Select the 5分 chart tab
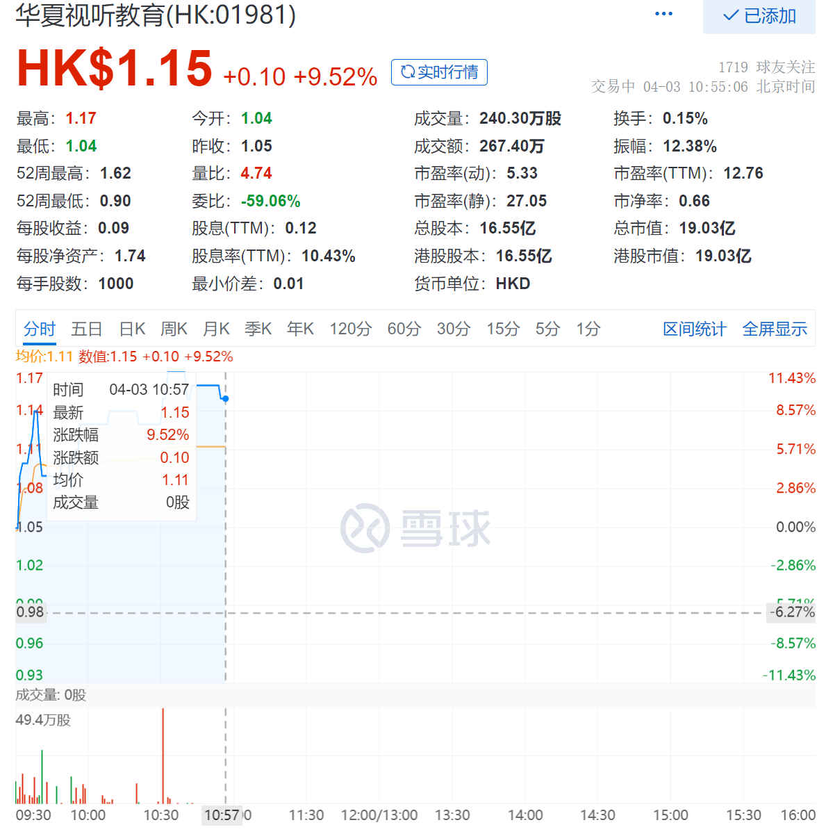The image size is (826, 834). pos(547,329)
